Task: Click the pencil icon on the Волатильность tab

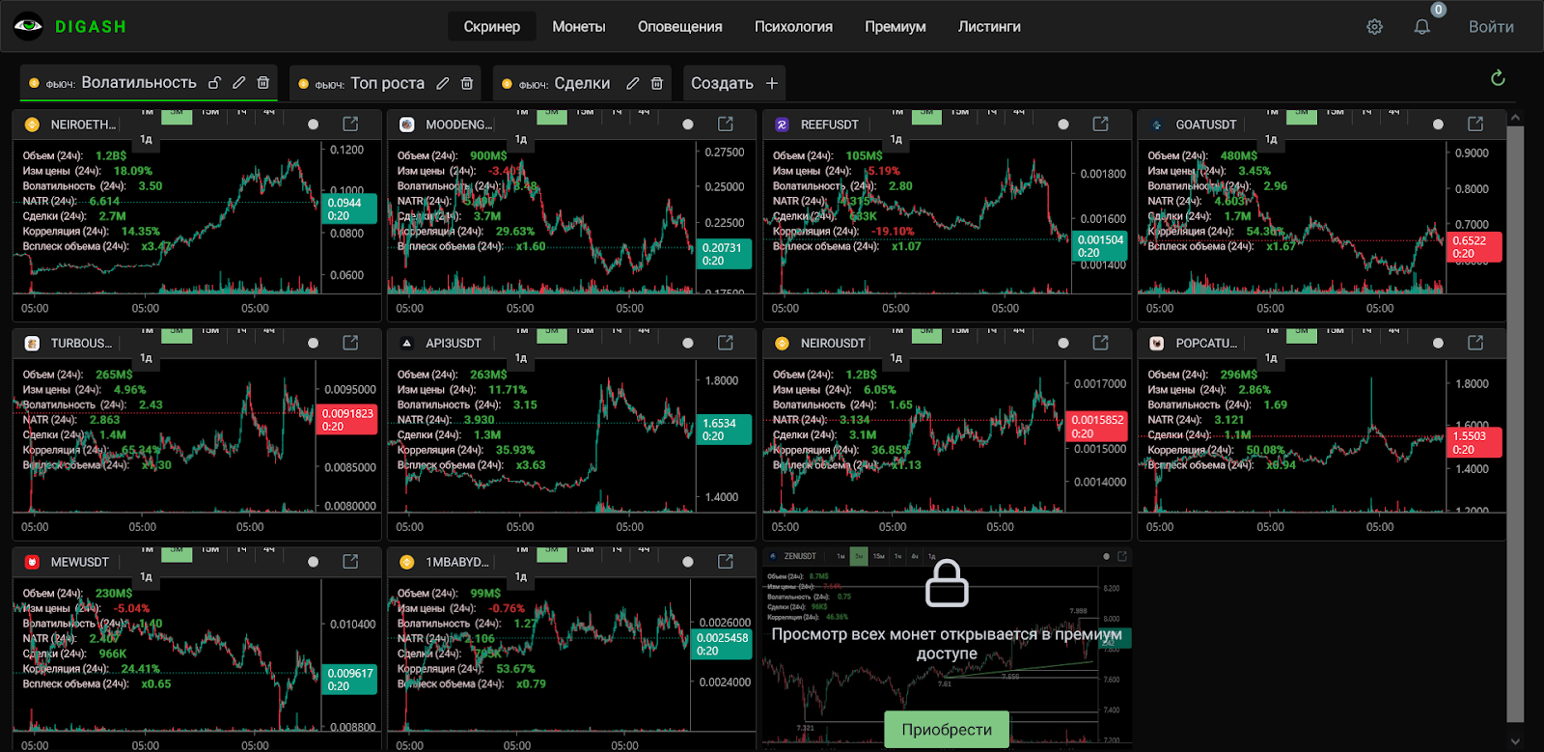Action: coord(238,83)
